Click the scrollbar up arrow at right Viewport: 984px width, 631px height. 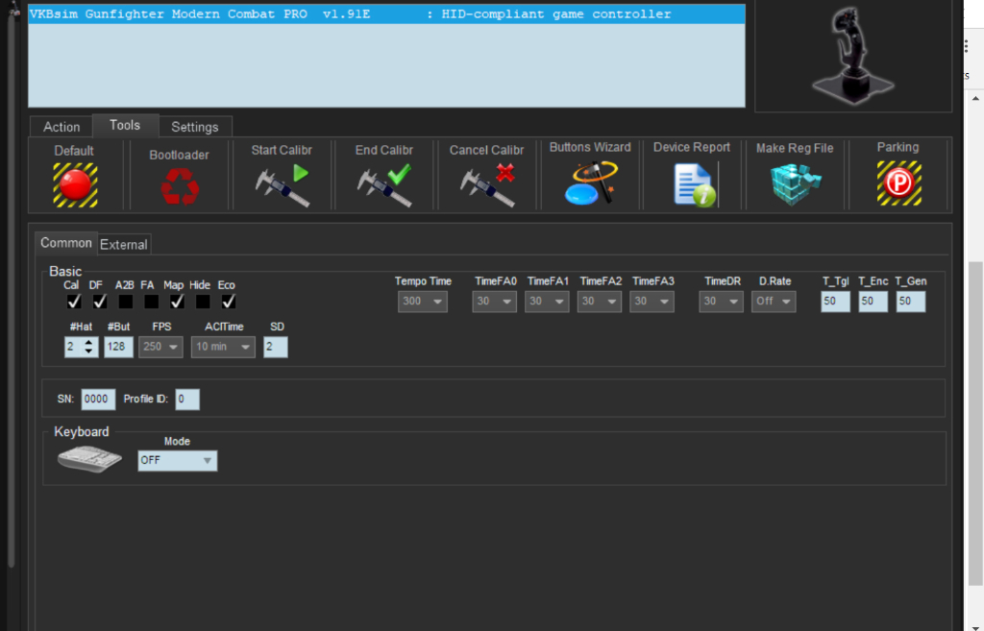(x=975, y=99)
